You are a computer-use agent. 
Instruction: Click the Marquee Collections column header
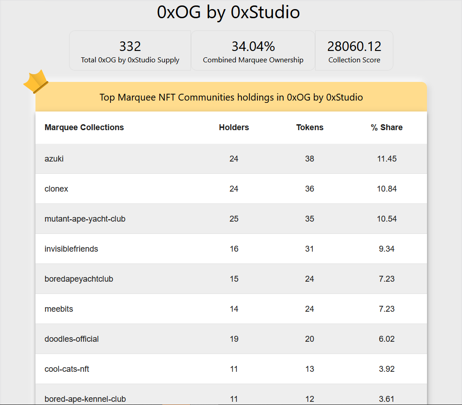[84, 127]
